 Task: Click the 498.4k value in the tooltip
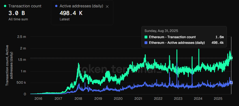click(218, 43)
